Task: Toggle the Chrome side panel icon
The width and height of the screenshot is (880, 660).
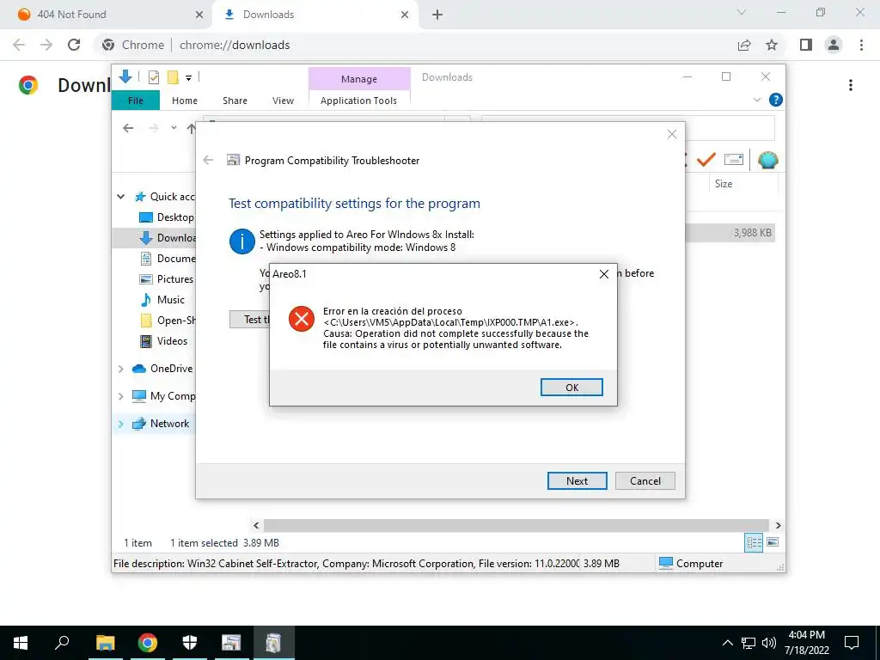Action: 806,45
